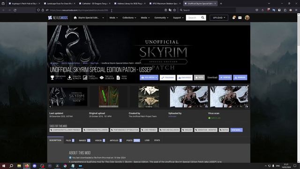Viewport: 300px width, 169px height.
Task: Click the Performance Optimization tag
Action: [125, 130]
